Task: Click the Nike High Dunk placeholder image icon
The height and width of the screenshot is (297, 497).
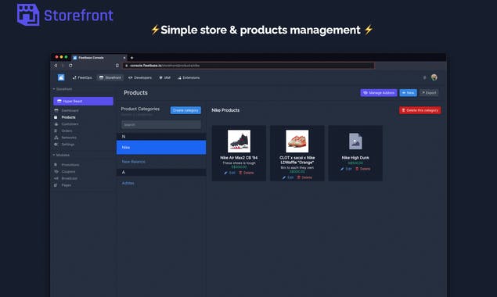Action: point(355,141)
